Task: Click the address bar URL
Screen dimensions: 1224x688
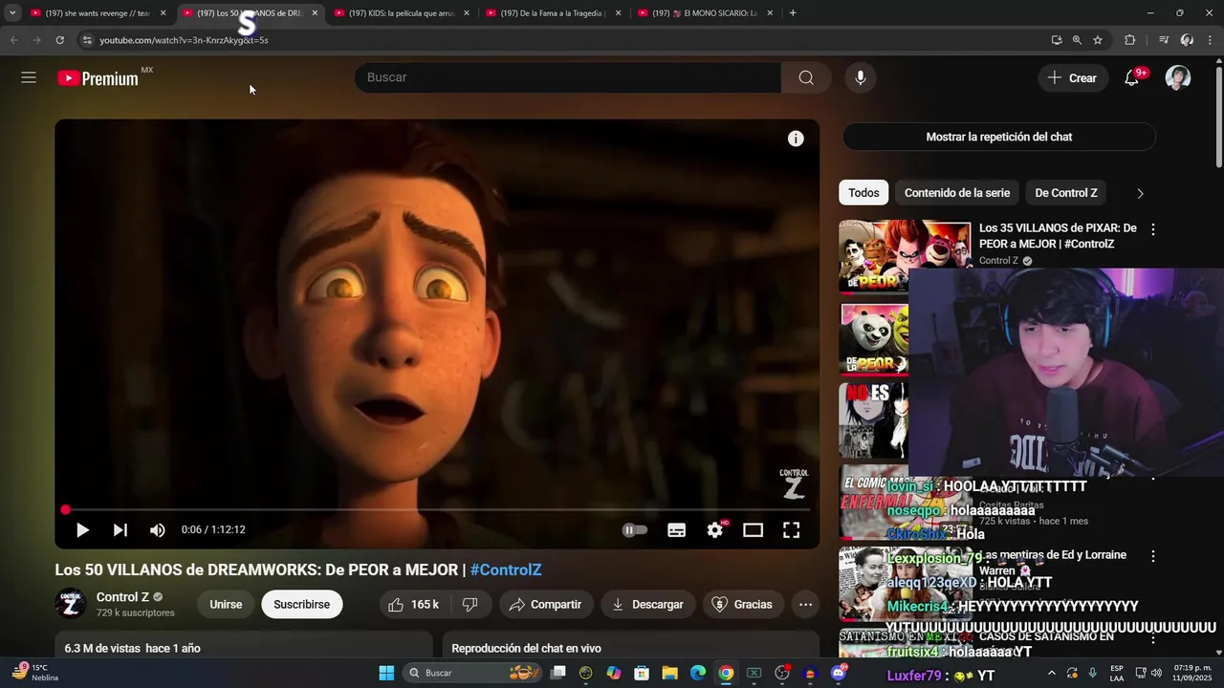Action: [x=184, y=40]
